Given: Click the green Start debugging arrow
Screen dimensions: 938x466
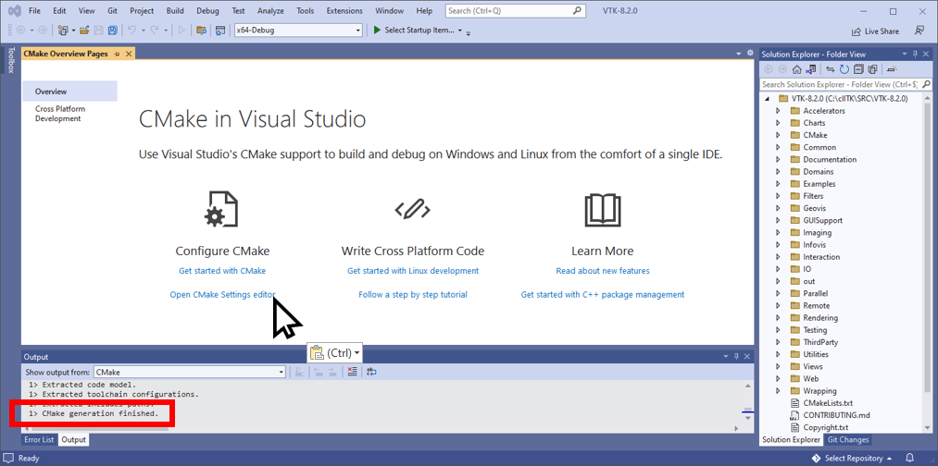Looking at the screenshot, I should click(x=377, y=30).
